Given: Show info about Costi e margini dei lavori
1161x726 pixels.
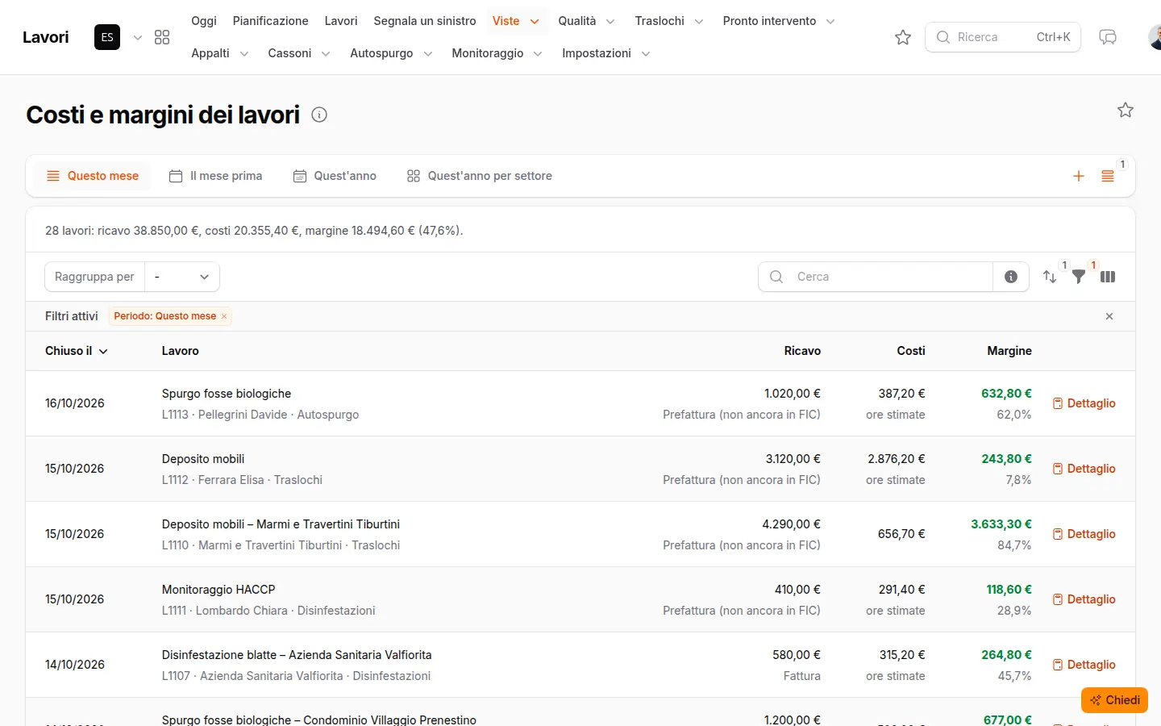Looking at the screenshot, I should [319, 115].
